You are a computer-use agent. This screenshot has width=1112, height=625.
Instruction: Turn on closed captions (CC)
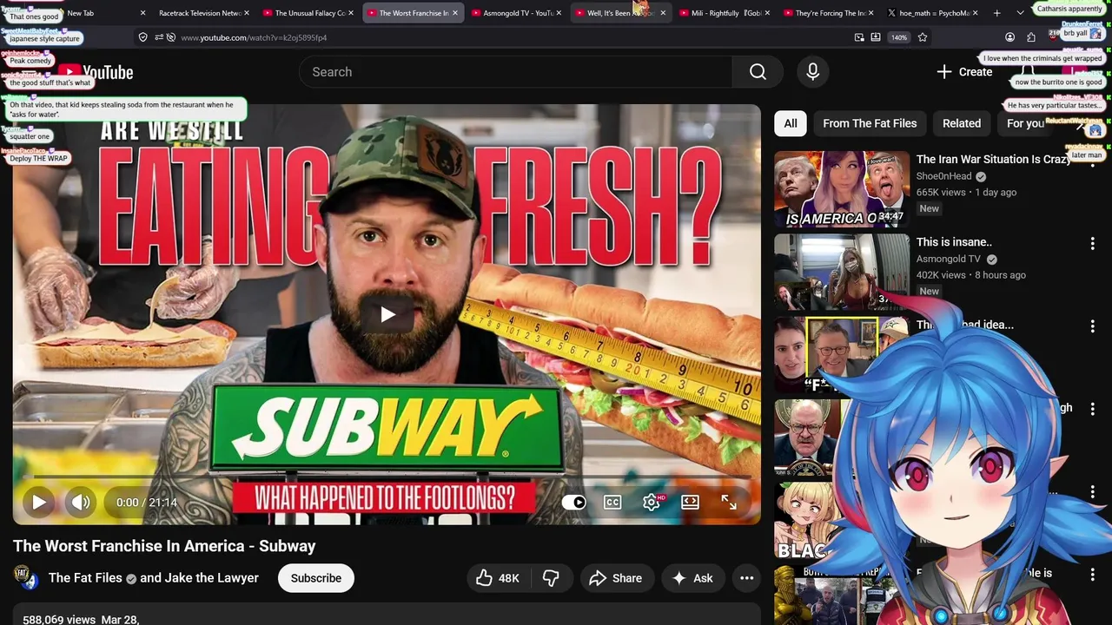(612, 502)
